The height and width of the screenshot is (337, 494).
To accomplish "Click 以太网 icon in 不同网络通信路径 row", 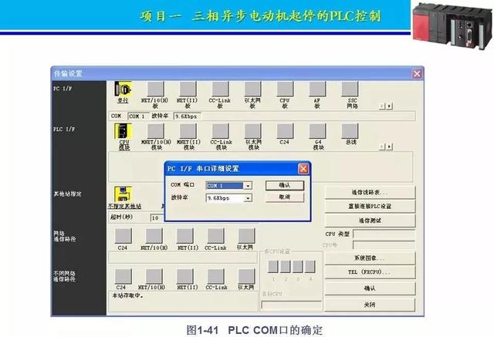I will click(x=245, y=275).
